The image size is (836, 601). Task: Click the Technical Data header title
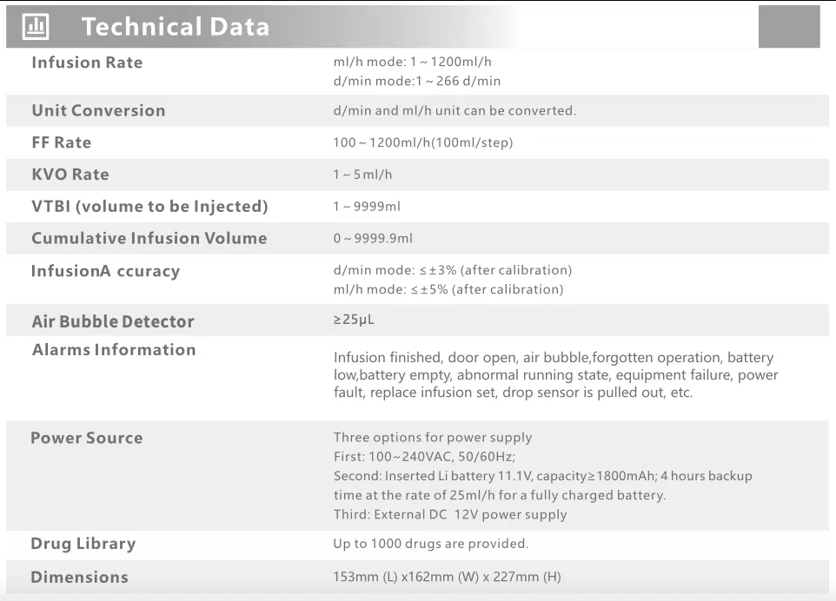point(176,27)
